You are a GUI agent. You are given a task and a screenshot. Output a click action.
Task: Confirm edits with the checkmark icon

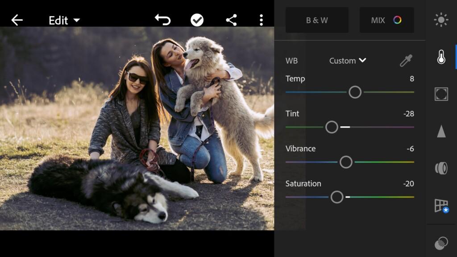click(197, 20)
